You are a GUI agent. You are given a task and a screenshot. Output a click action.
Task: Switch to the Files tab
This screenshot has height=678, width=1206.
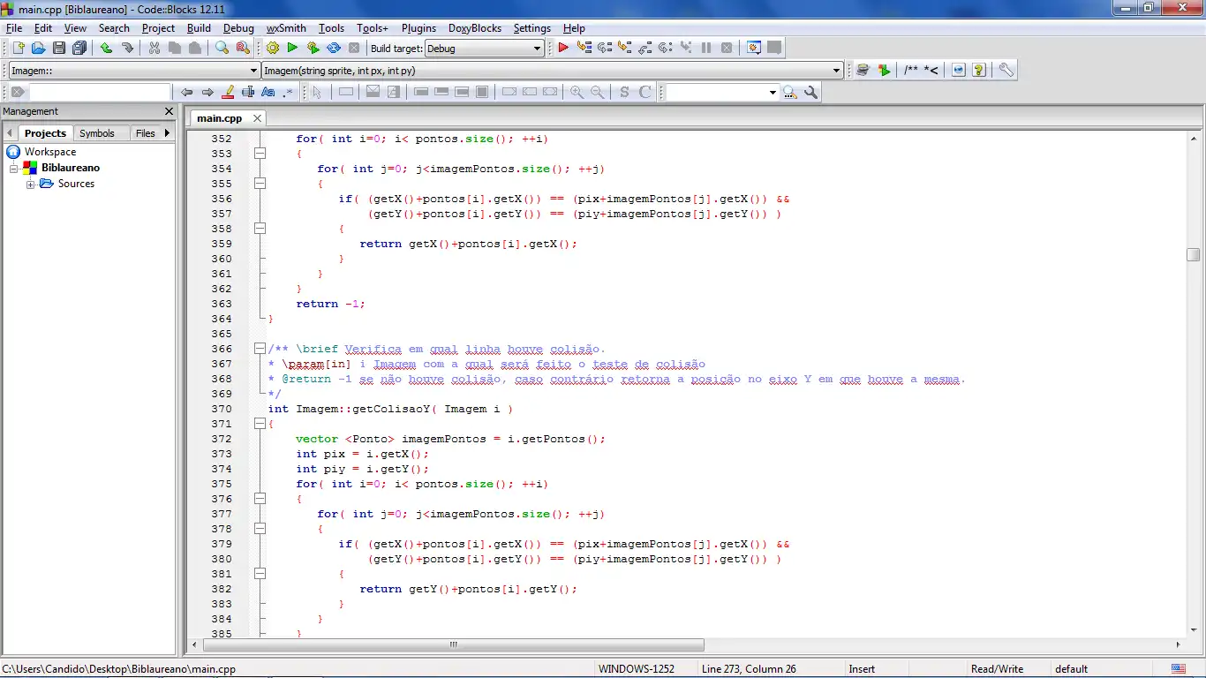pyautogui.click(x=146, y=133)
